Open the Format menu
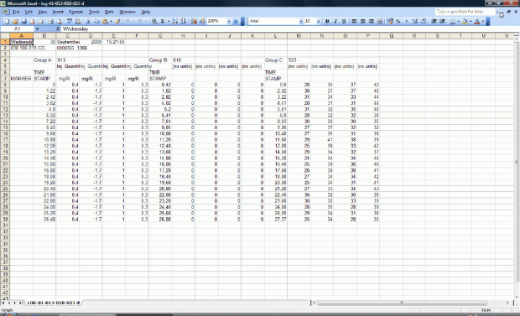 coord(76,12)
